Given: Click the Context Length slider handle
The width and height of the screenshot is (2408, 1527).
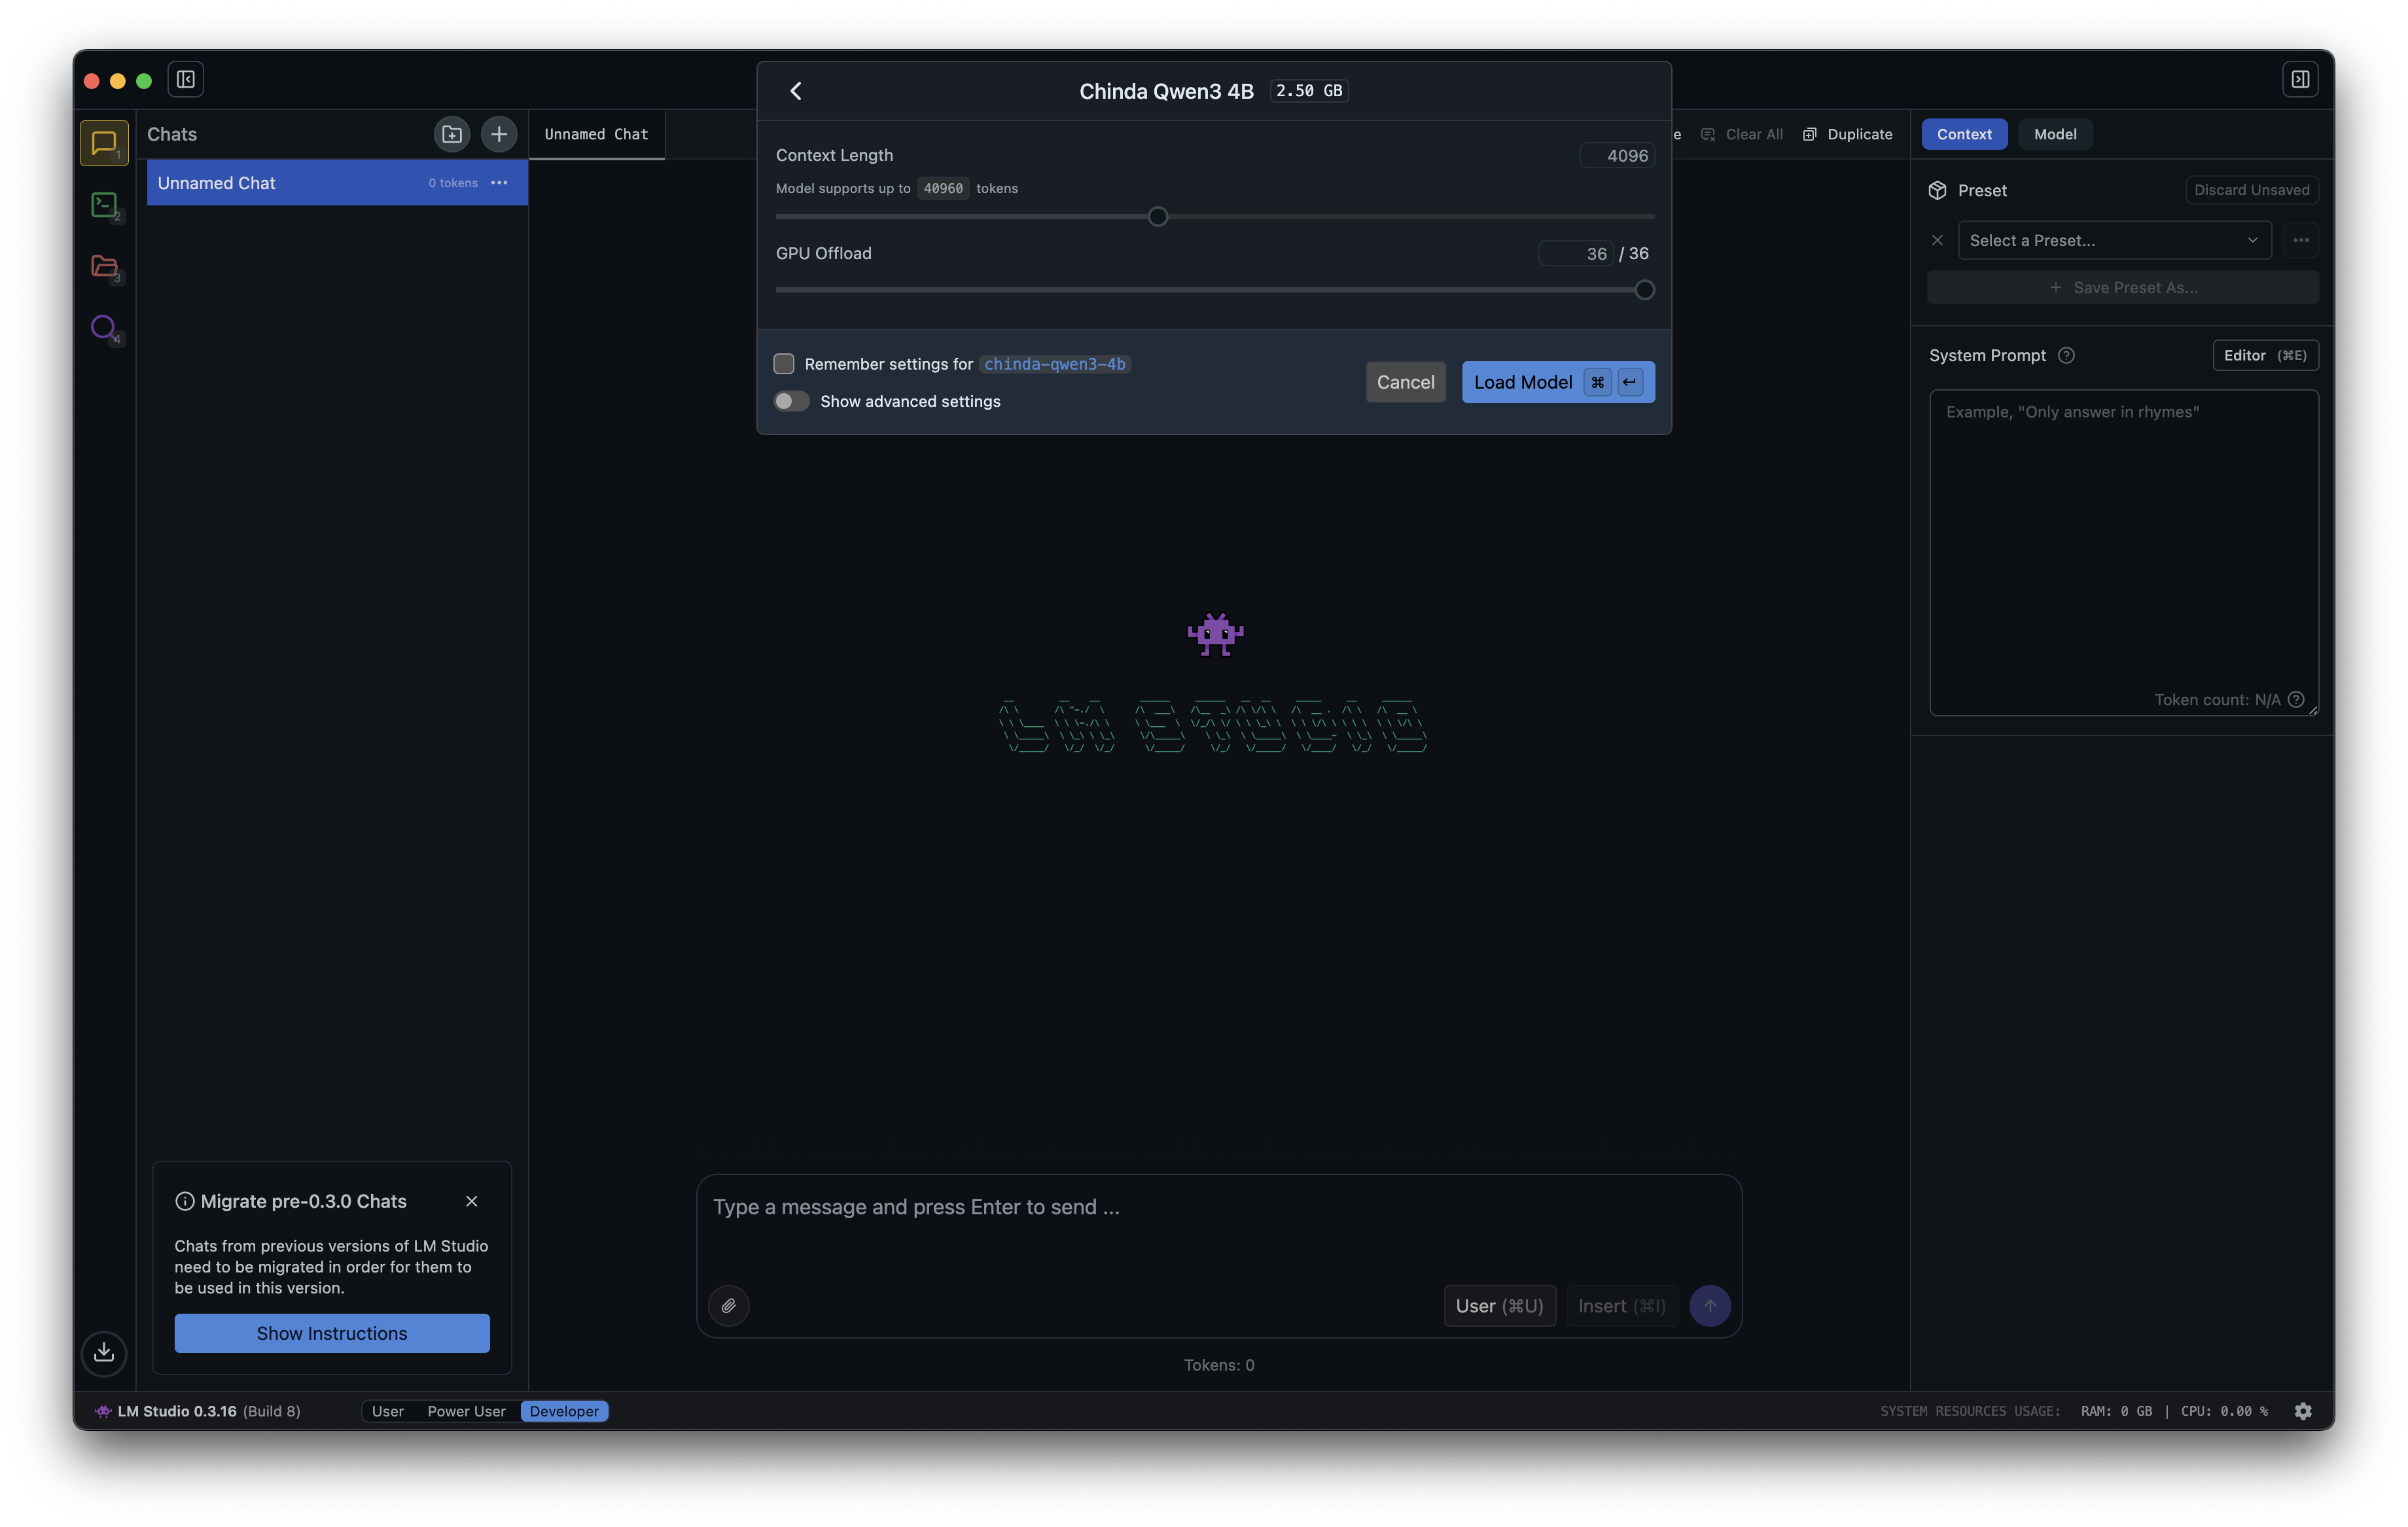Looking at the screenshot, I should [1158, 217].
